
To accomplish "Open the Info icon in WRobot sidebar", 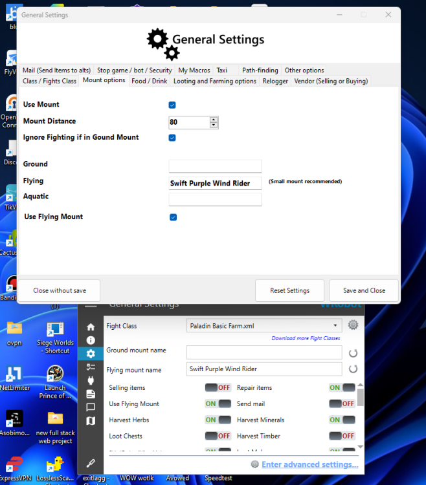I will pos(91,340).
